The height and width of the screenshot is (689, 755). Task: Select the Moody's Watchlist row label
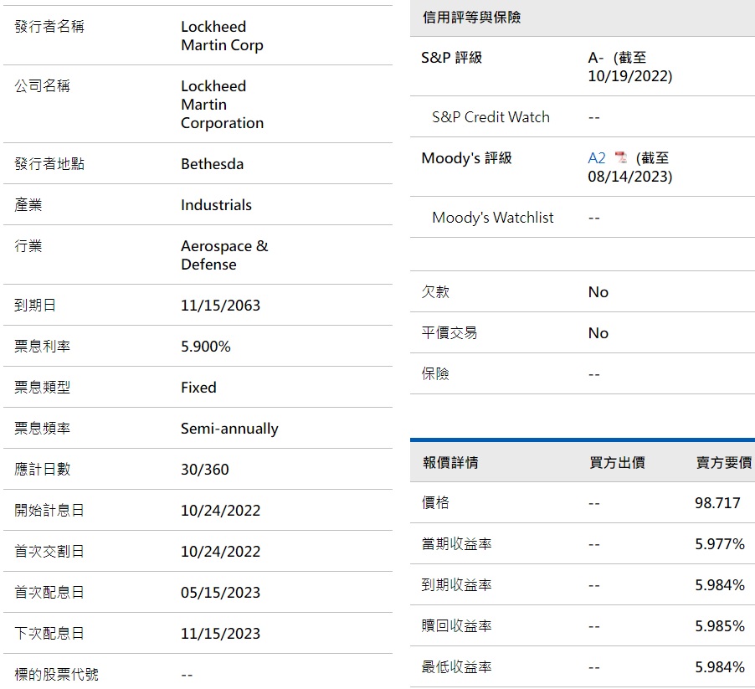click(x=492, y=218)
